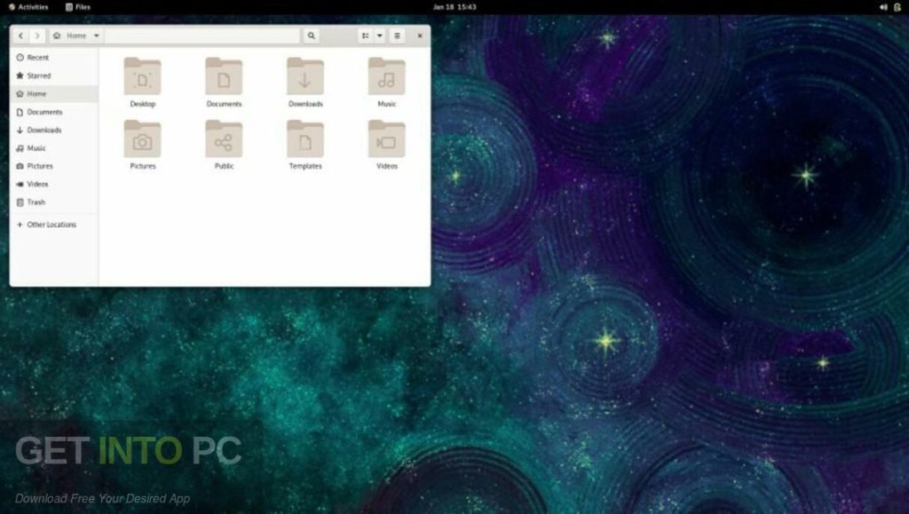Image resolution: width=909 pixels, height=514 pixels.
Task: Toggle between grid and list view
Action: coord(365,36)
